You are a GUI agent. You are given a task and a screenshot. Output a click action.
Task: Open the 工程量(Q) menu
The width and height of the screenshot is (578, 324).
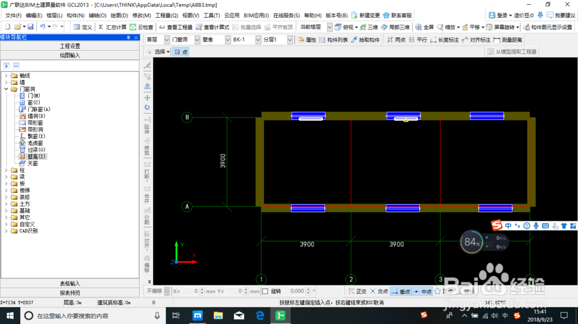[166, 16]
